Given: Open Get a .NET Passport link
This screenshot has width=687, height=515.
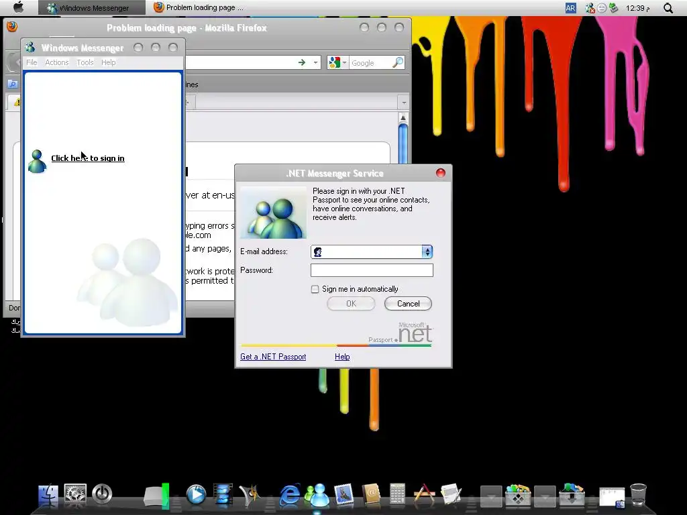Looking at the screenshot, I should pyautogui.click(x=273, y=357).
